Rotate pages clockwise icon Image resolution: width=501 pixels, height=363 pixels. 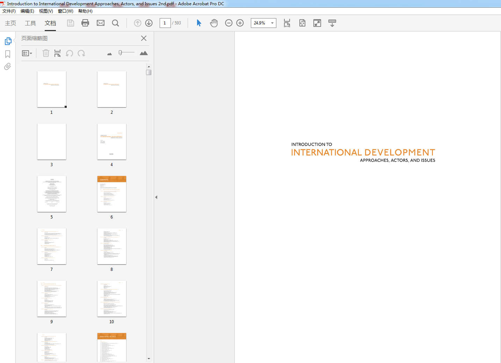81,53
